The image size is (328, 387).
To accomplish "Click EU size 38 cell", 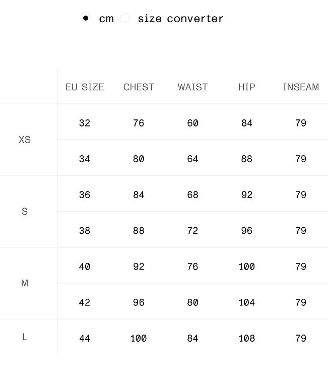I will tap(85, 230).
